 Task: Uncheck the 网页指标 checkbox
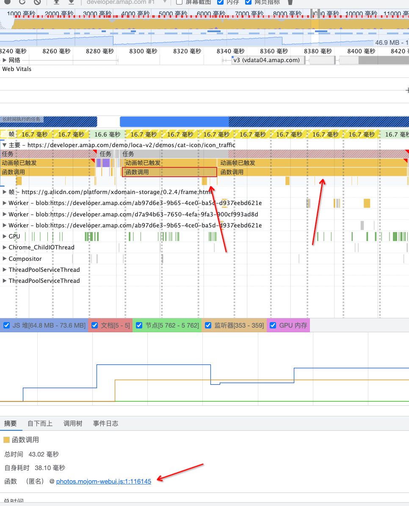tap(249, 2)
